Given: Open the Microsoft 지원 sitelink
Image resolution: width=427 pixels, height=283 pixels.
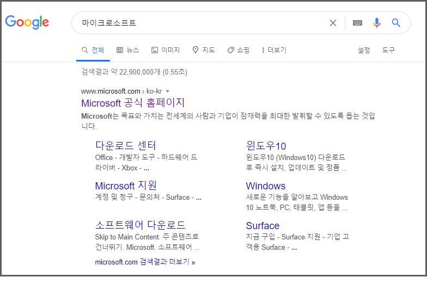Looking at the screenshot, I should tap(126, 186).
